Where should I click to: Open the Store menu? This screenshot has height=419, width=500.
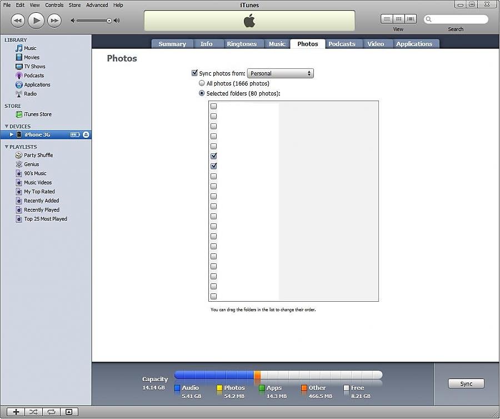tap(74, 5)
